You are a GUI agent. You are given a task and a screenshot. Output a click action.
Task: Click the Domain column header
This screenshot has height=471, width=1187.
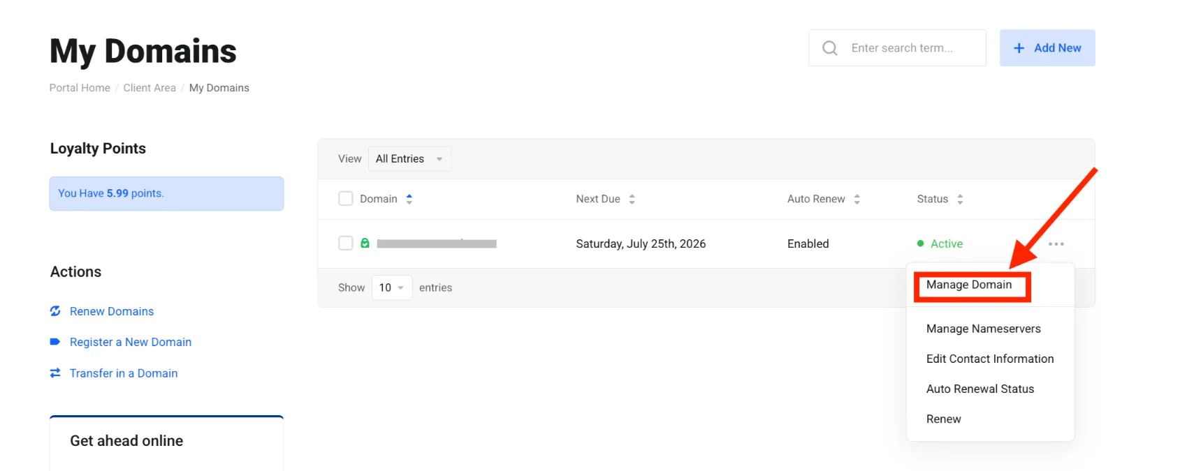(x=378, y=199)
